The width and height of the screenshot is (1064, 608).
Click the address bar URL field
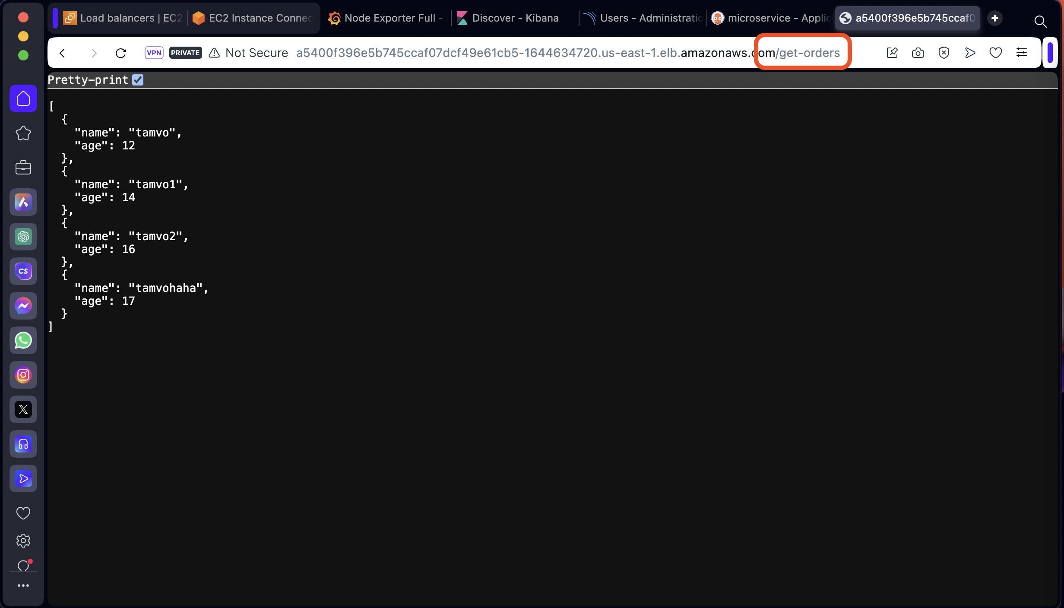(x=518, y=53)
